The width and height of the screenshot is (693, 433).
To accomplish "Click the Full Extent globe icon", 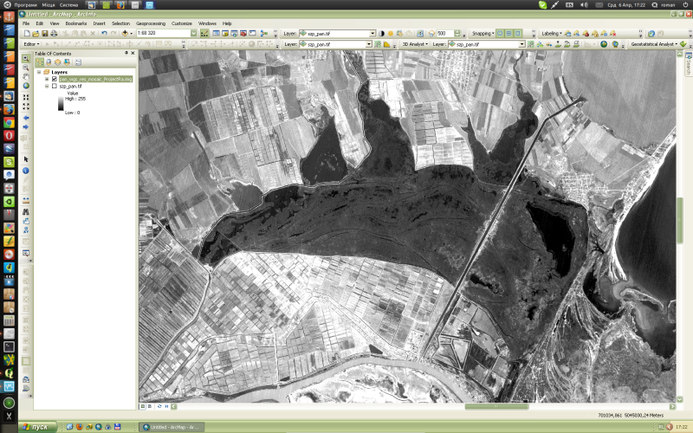I will [26, 86].
